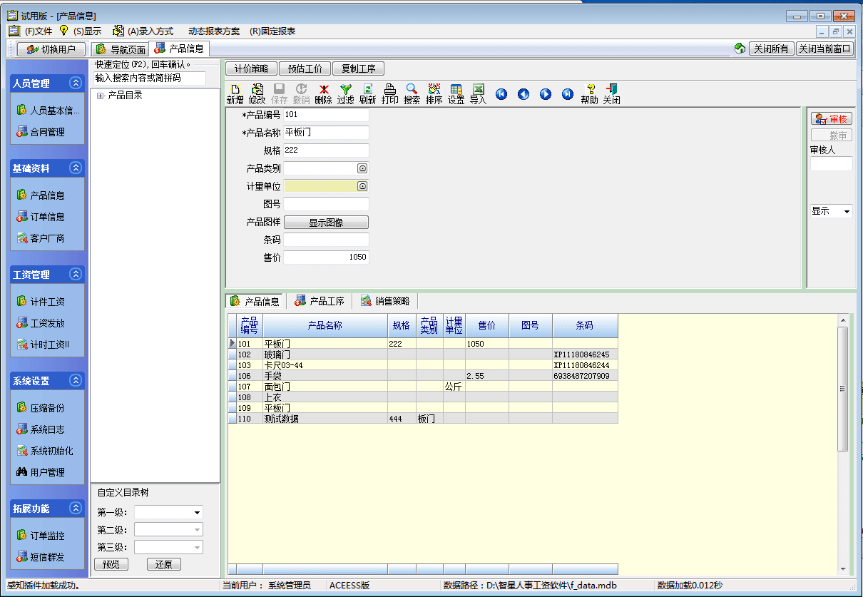Open 订单监控 in the sidebar
This screenshot has height=597, width=863.
click(x=41, y=536)
